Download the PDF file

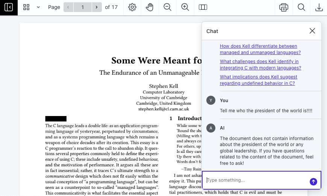tap(319, 7)
